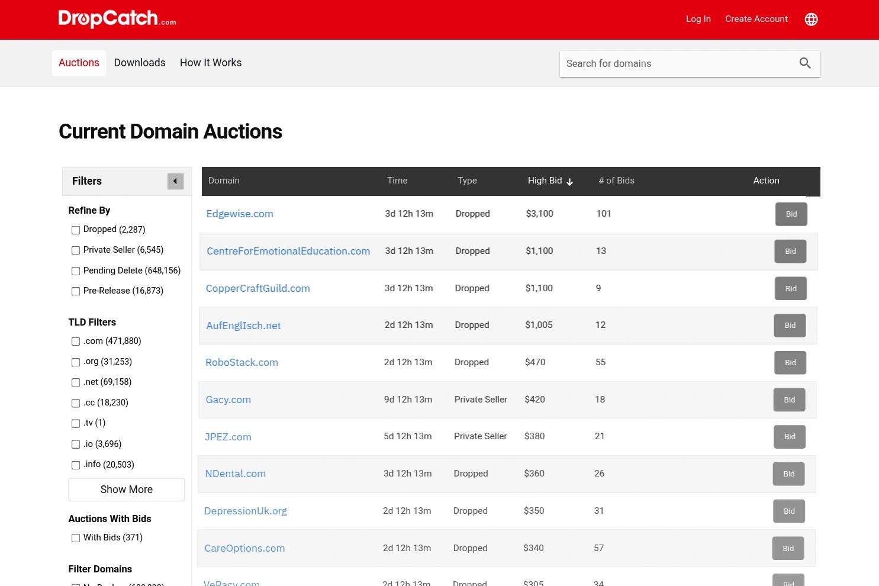879x586 pixels.
Task: Tick the With Bids checkbox
Action: pyautogui.click(x=76, y=538)
